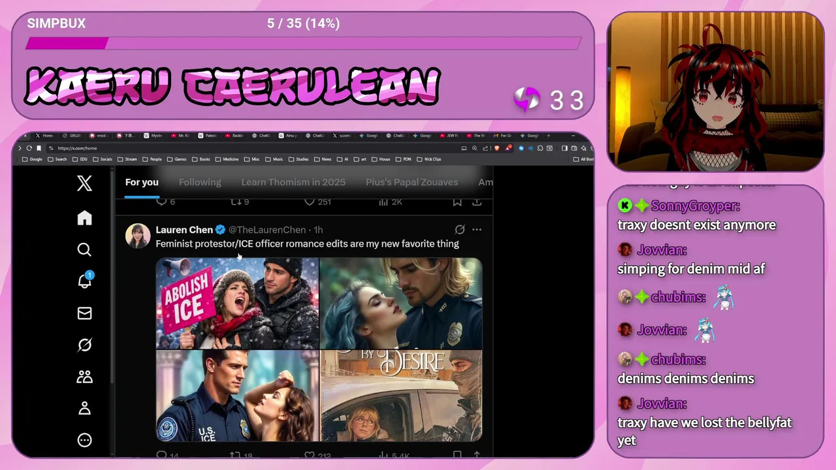Open the post's 1h timestamp link

318,230
